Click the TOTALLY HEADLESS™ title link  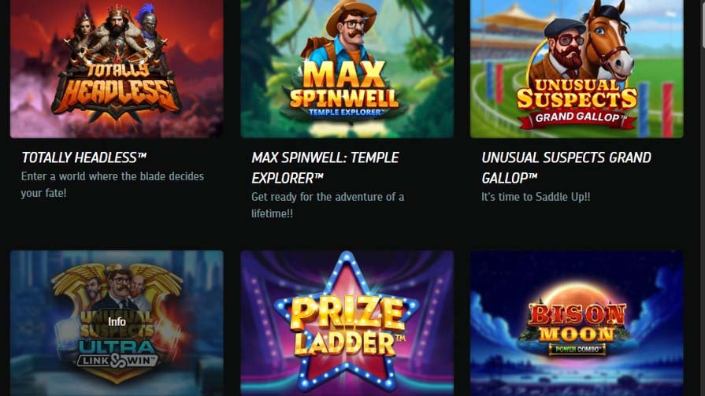pyautogui.click(x=84, y=157)
